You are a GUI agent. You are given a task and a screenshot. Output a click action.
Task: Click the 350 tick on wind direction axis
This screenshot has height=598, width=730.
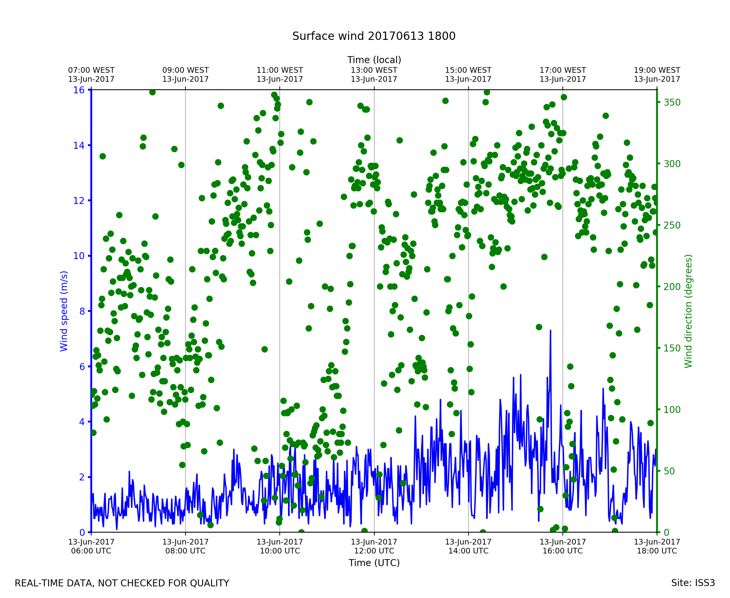point(672,102)
